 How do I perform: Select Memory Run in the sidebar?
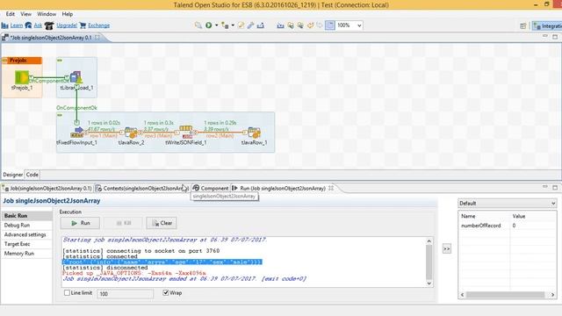27,254
